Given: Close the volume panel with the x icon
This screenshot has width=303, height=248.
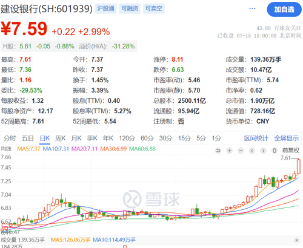Looking at the screenshot, I should [x=297, y=240].
